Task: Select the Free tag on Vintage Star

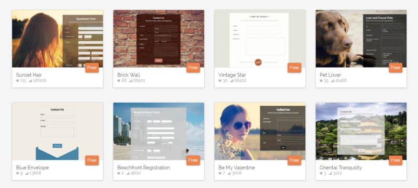Action: (294, 68)
